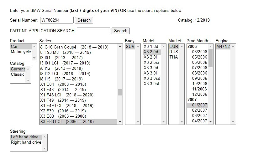Image resolution: width=253 pixels, height=159 pixels.
Task: Click Prod Month list scroll down arrow
Action: point(210,122)
